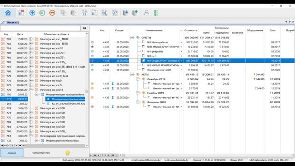Select the Части объектов view tab
This screenshot has height=166, width=295.
coord(41,153)
